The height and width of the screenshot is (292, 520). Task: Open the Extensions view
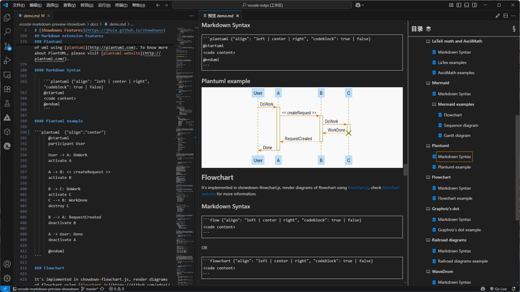coord(7,89)
